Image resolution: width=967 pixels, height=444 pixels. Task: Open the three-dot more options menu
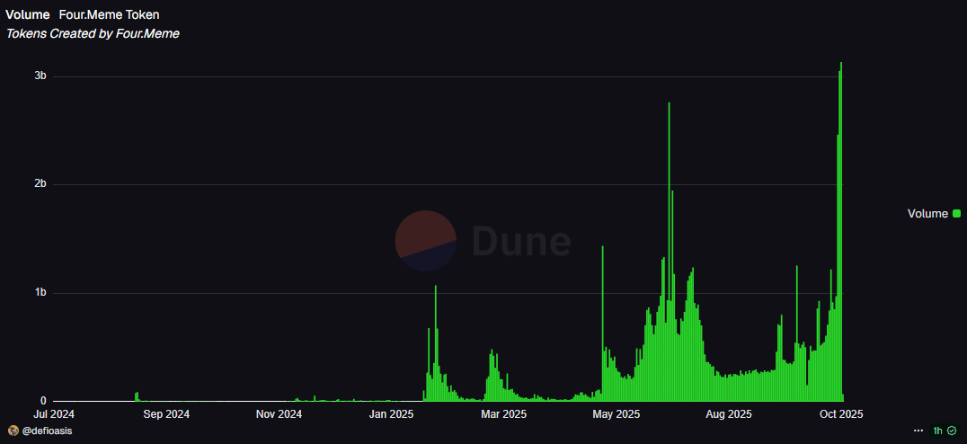[x=918, y=431]
